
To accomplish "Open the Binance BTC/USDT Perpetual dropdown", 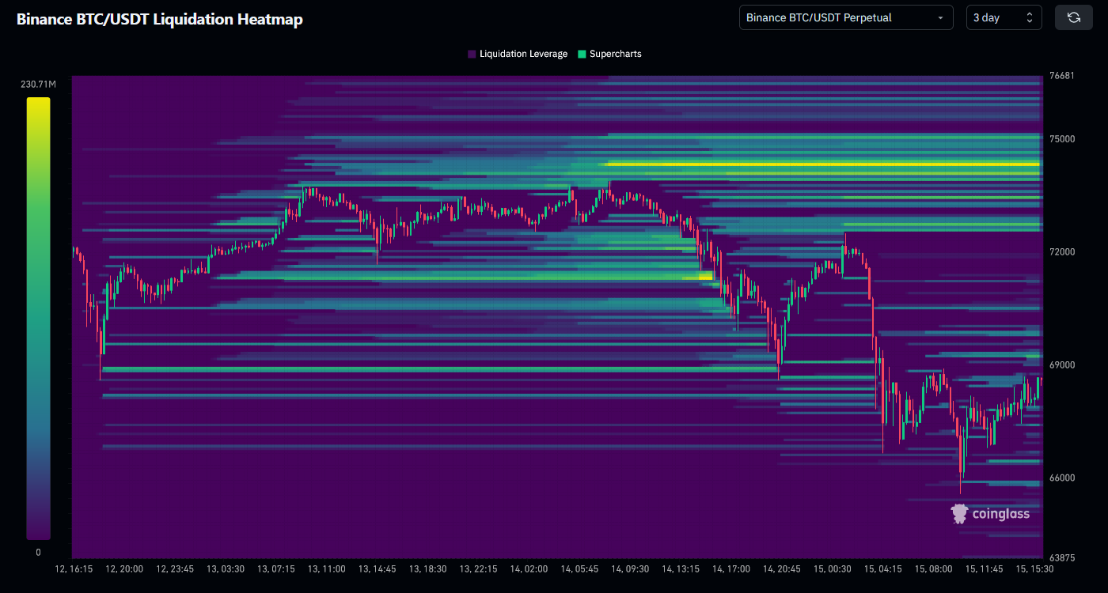I will pos(846,17).
